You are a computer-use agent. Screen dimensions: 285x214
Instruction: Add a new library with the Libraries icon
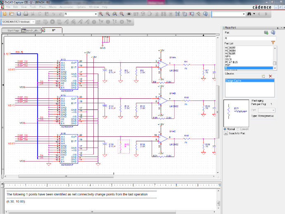coord(263,76)
